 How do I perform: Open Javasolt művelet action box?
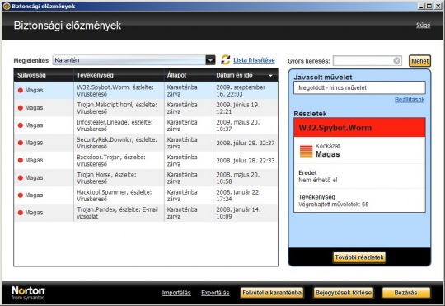click(359, 87)
